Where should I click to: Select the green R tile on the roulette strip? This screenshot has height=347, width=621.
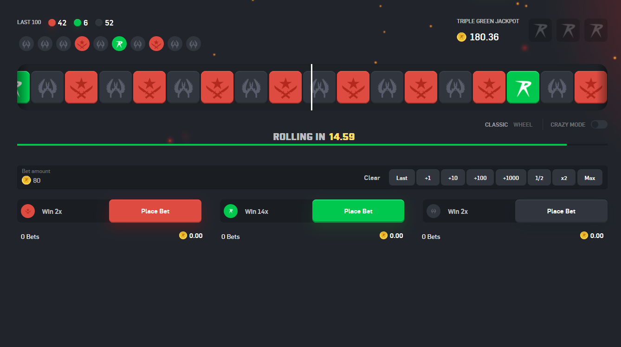tap(523, 87)
